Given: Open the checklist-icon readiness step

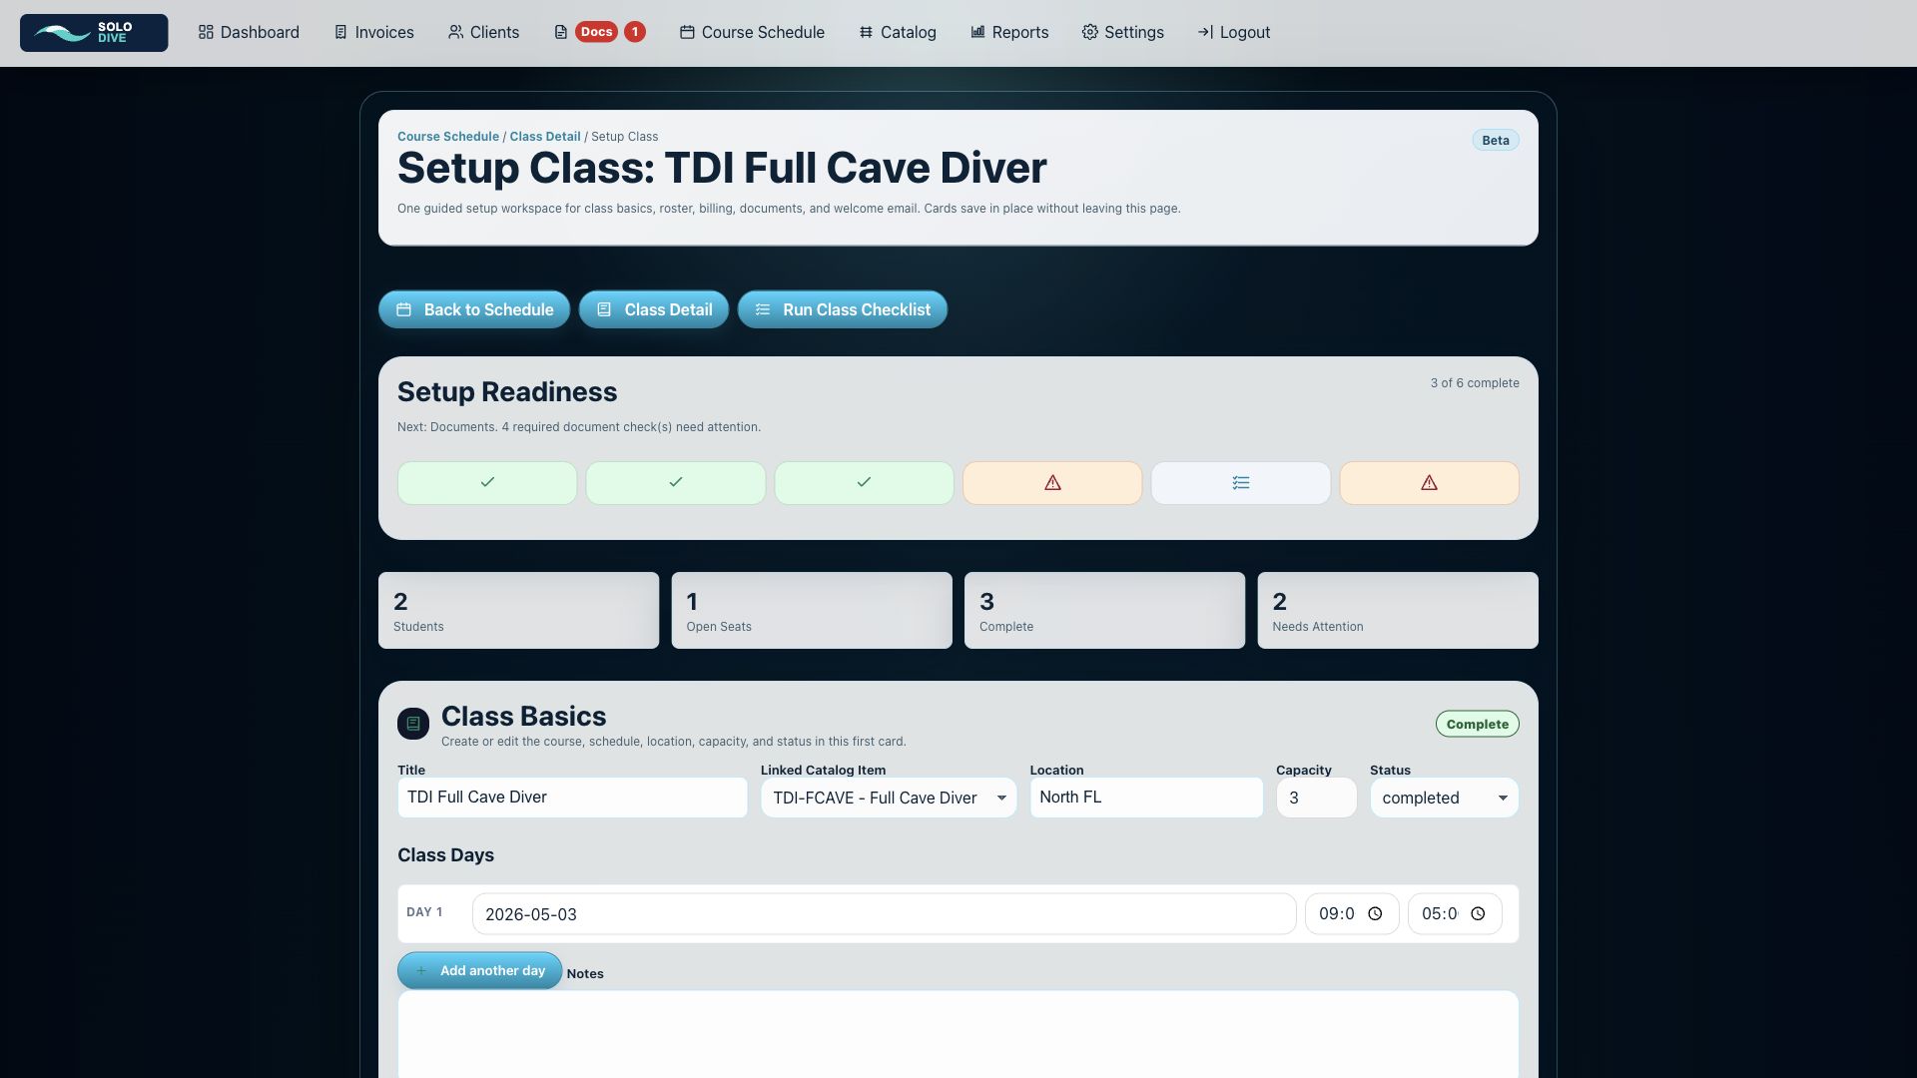Looking at the screenshot, I should coord(1241,483).
